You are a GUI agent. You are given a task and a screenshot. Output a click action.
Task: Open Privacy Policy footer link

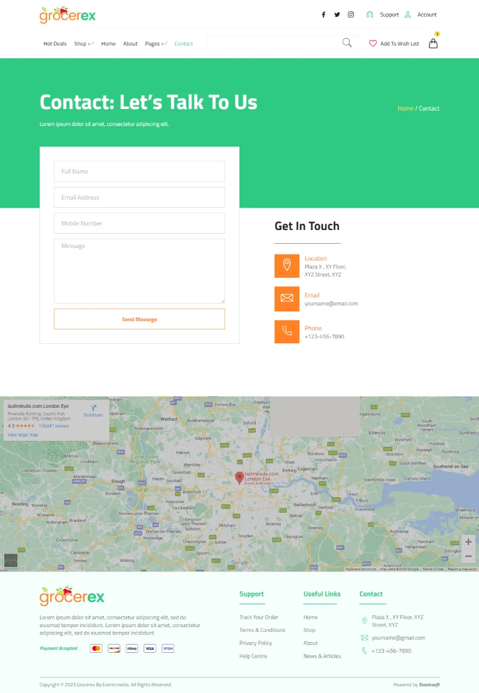256,643
